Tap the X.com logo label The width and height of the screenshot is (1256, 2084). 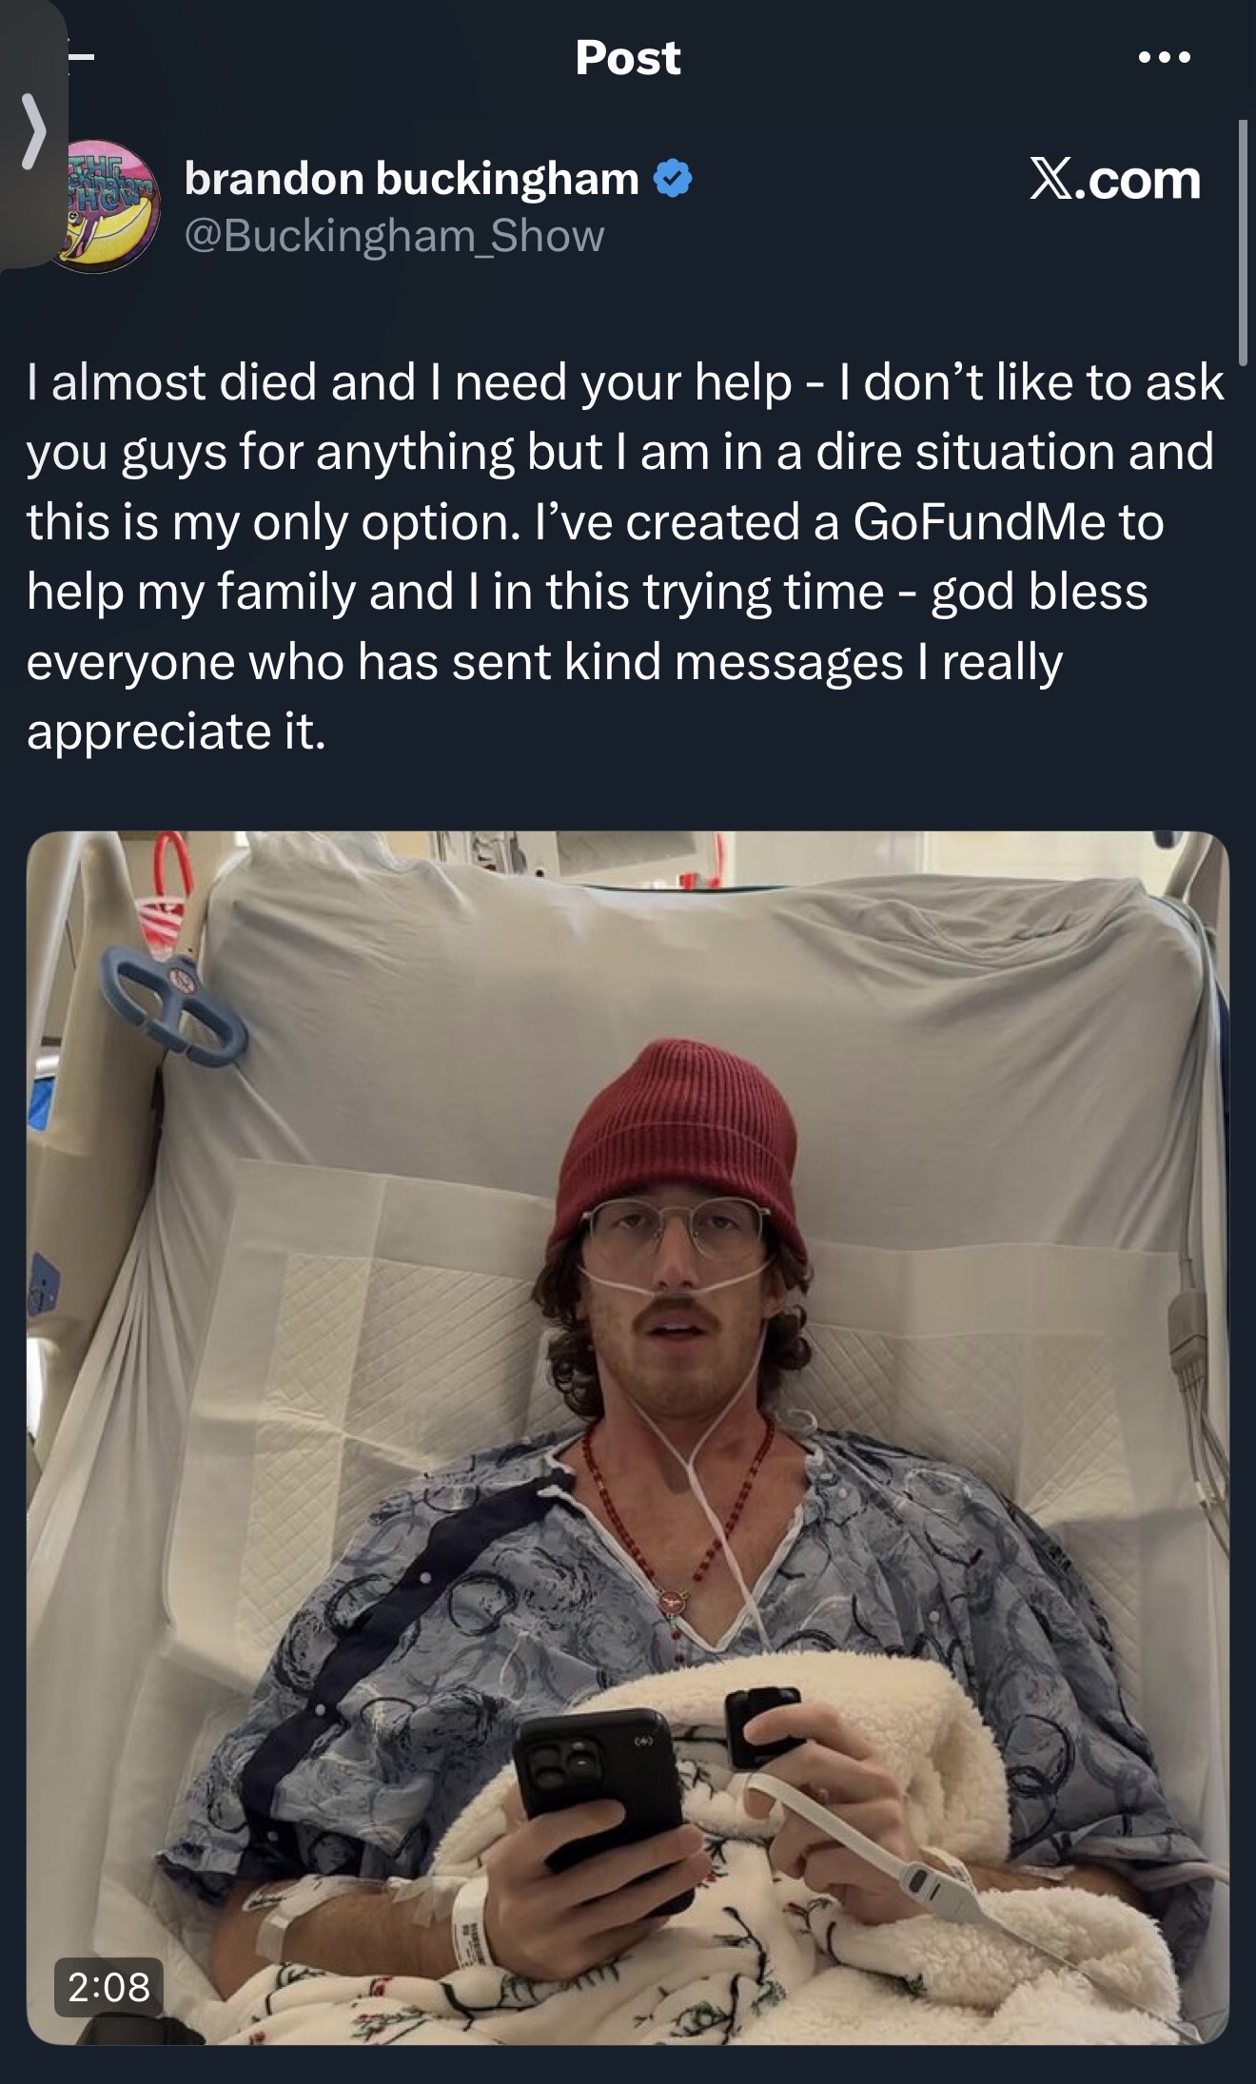click(1115, 180)
